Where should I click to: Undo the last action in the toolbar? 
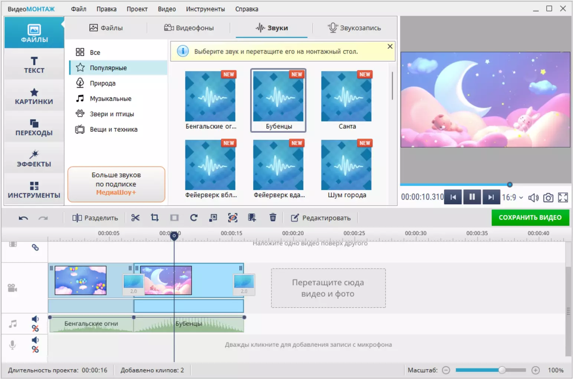(23, 218)
